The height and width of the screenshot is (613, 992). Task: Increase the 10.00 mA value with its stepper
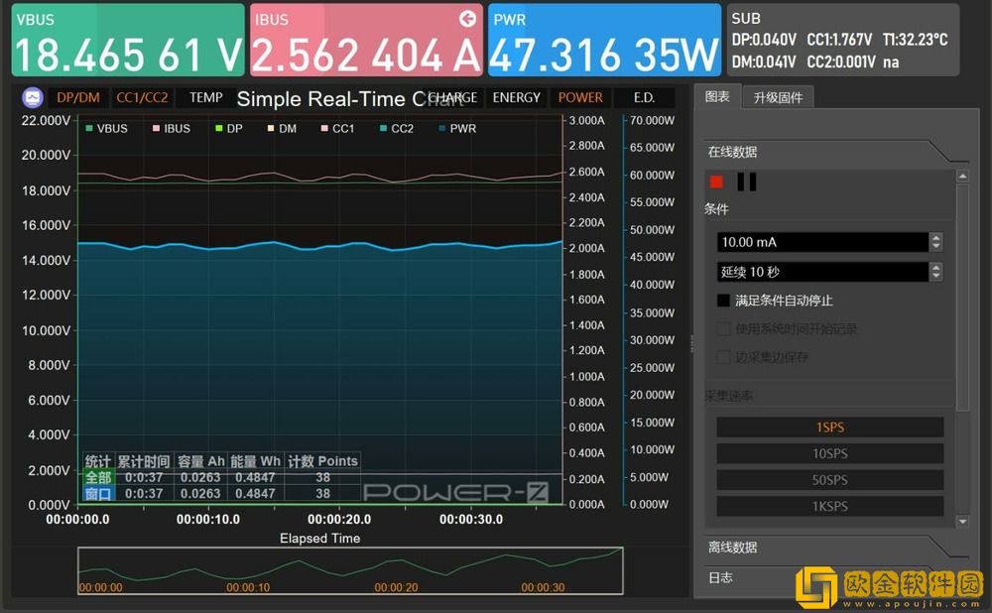pos(935,237)
